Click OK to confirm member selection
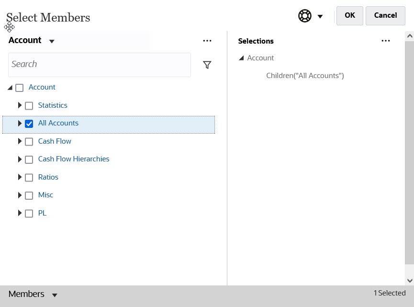This screenshot has height=307, width=414. 349,15
